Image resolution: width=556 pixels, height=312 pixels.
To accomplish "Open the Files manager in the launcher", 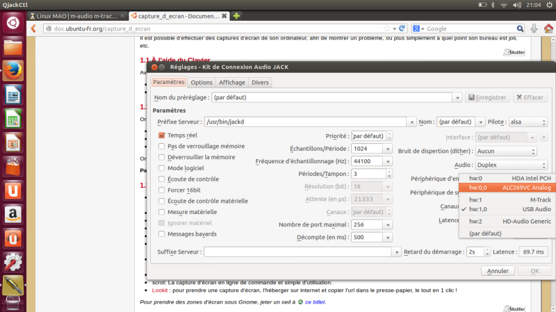I will (13, 46).
